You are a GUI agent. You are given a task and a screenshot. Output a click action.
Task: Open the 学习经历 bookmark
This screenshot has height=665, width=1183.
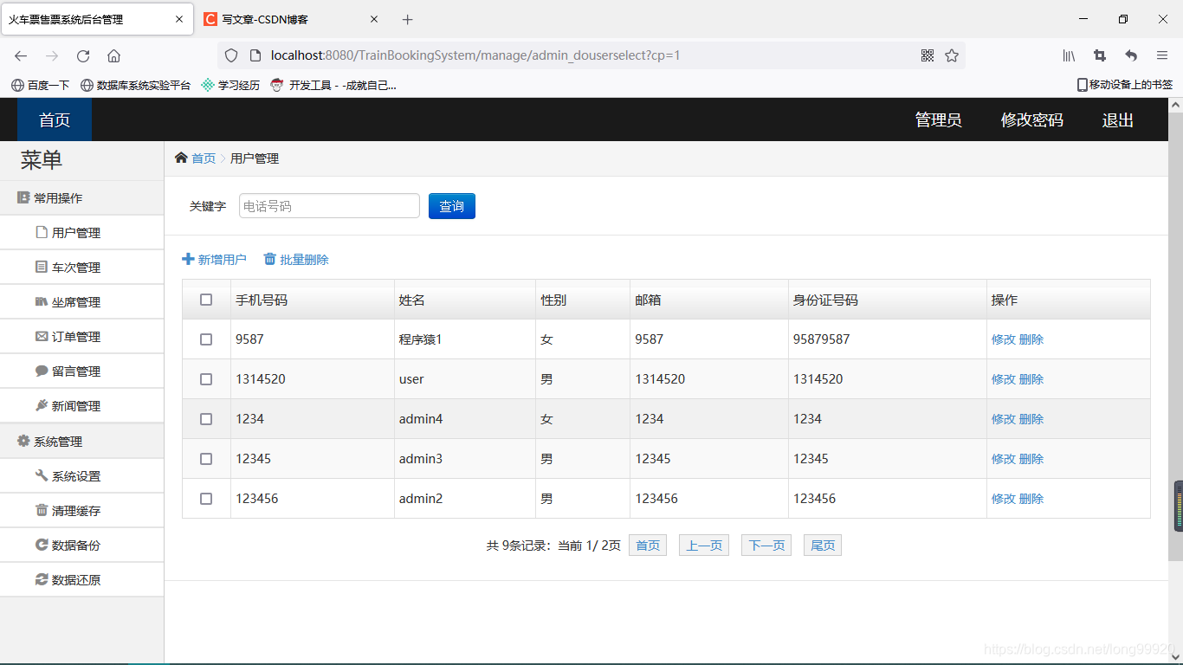pos(230,85)
